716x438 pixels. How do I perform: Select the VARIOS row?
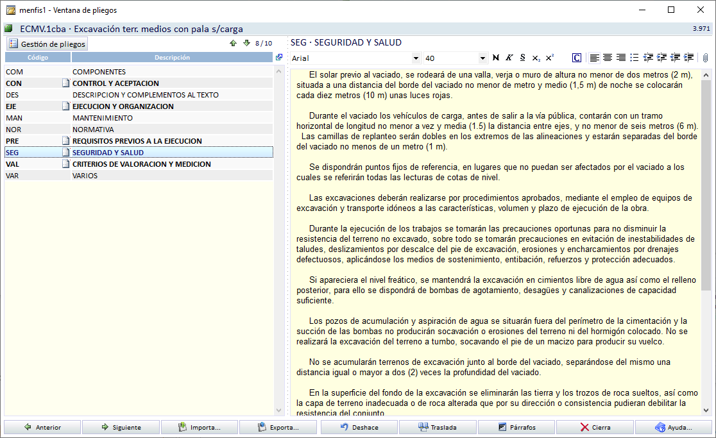point(139,176)
